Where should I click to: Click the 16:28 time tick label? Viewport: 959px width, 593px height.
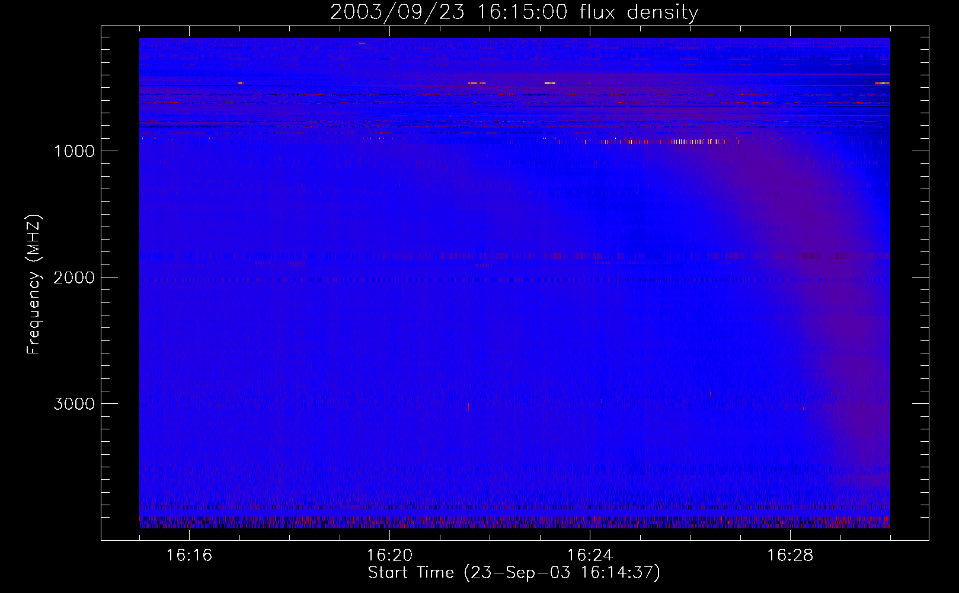790,556
